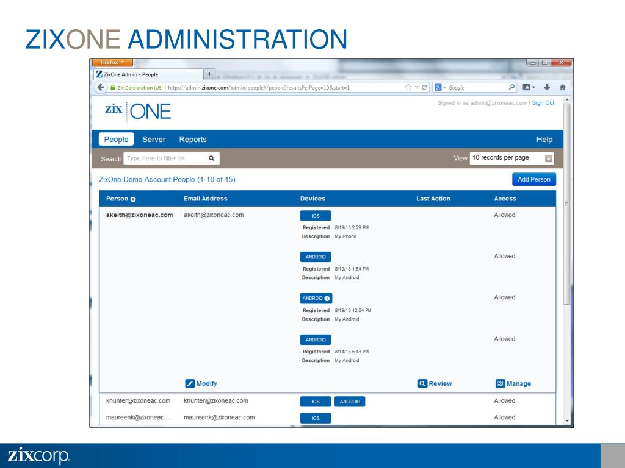
Task: Click the browser back arrow button
Action: [101, 87]
